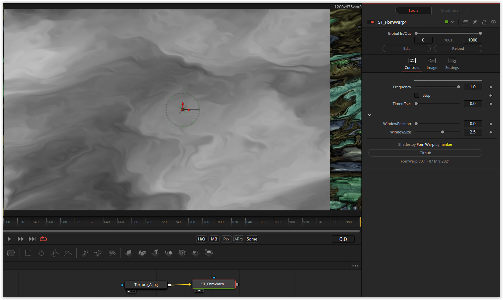This screenshot has width=503, height=300.
Task: Add a Merge 3D tool
Action: (x=169, y=253)
